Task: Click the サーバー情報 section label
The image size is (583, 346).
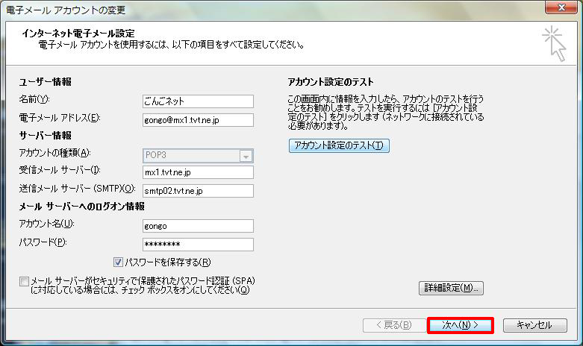Action: 46,136
